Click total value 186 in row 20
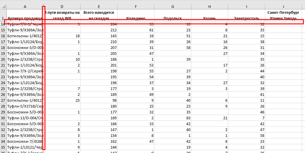The width and height of the screenshot is (305, 153). pyautogui.click(x=99, y=59)
